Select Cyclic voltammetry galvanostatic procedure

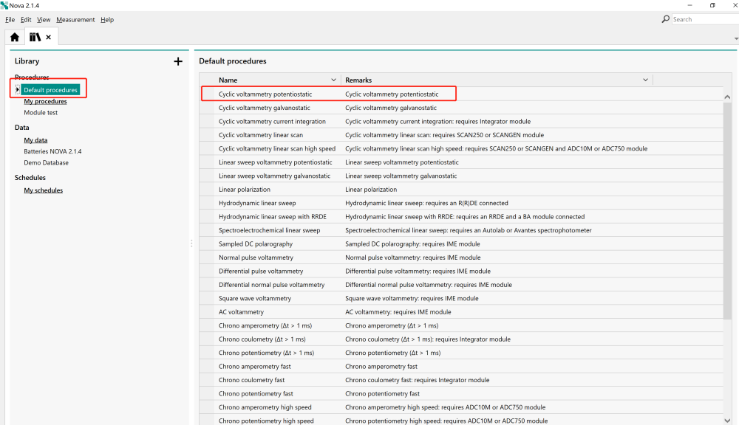(x=265, y=108)
